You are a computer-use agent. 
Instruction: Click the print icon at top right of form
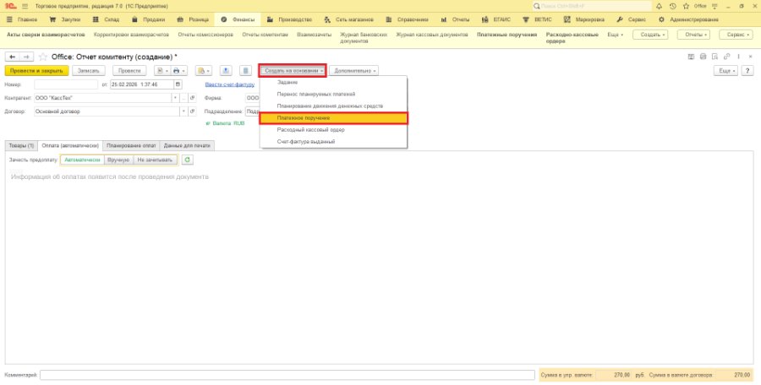tap(704, 57)
